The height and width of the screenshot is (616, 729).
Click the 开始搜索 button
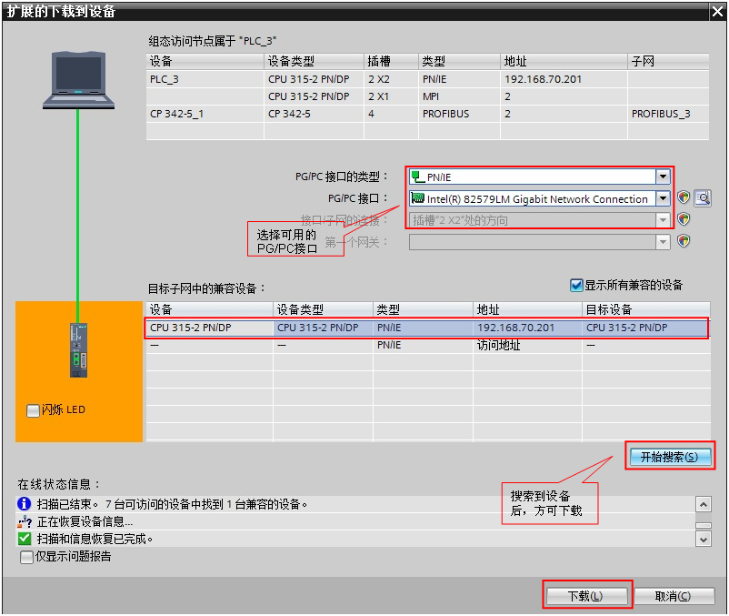tap(670, 457)
